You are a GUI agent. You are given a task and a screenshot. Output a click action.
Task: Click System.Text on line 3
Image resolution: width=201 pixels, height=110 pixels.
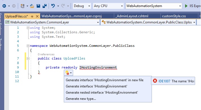coord(53,37)
